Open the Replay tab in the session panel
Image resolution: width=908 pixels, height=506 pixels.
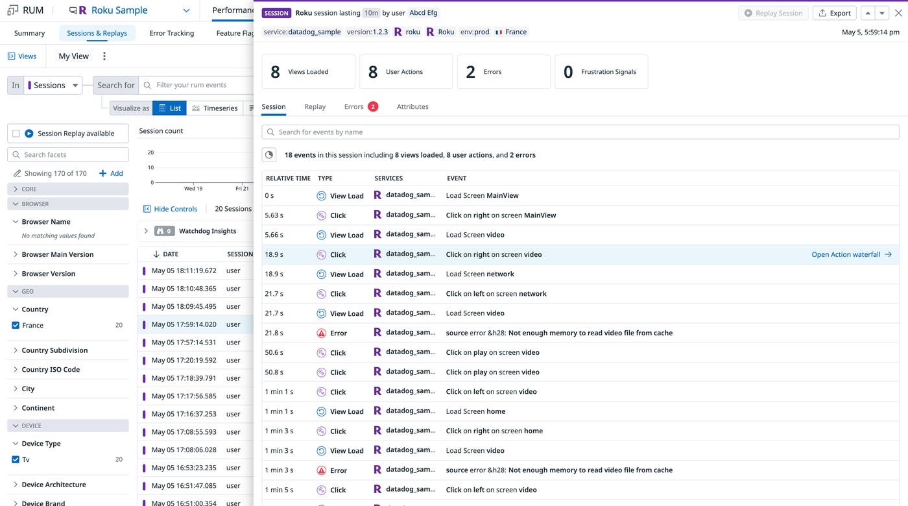315,106
